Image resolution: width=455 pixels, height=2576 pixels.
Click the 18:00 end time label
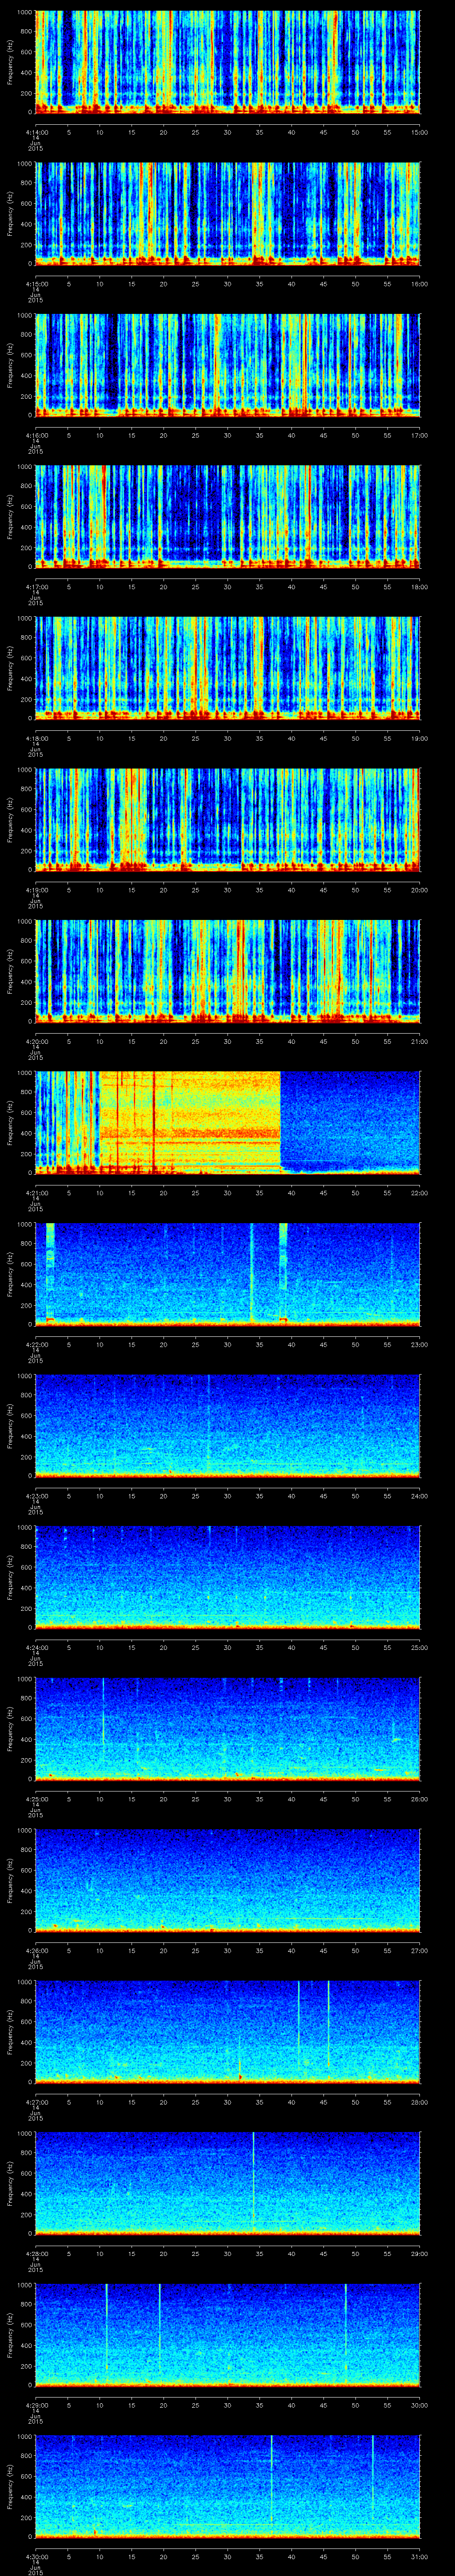(420, 586)
